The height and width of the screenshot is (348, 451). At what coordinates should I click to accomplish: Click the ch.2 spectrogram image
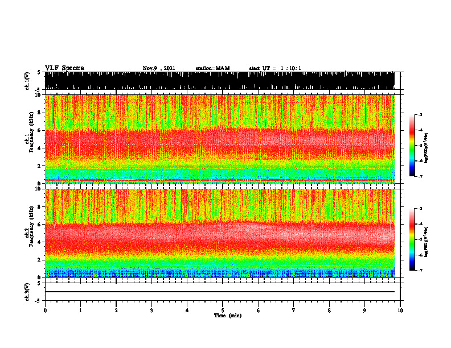[219, 233]
